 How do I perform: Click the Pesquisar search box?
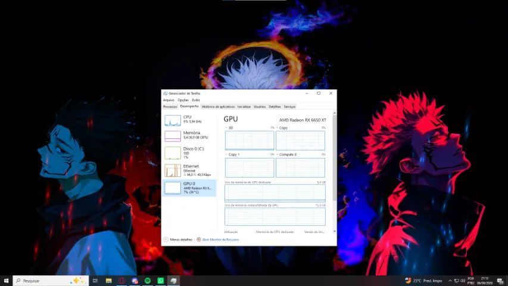[51, 281]
